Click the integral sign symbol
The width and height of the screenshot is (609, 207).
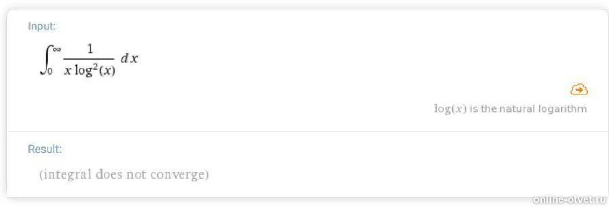pyautogui.click(x=46, y=60)
